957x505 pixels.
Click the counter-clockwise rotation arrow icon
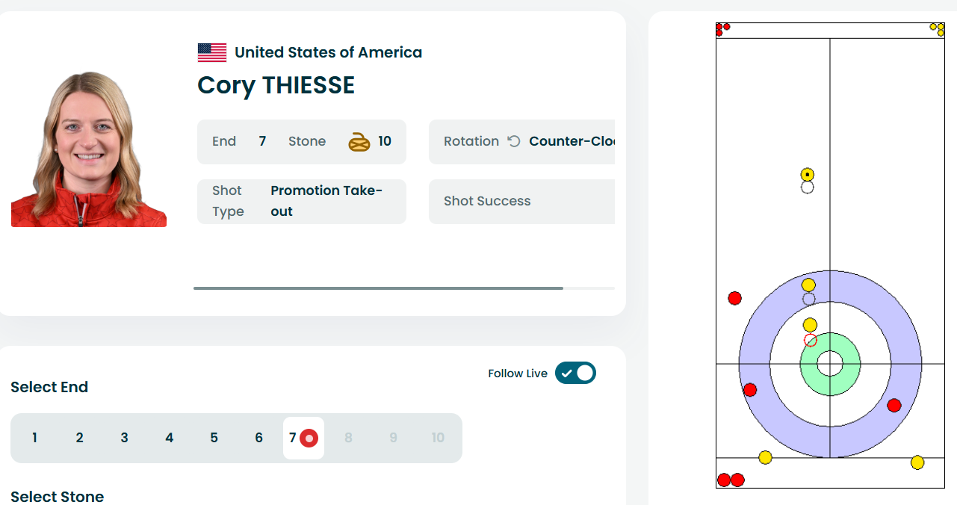pyautogui.click(x=514, y=141)
